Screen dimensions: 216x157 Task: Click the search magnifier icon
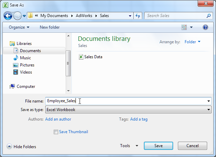209,16
